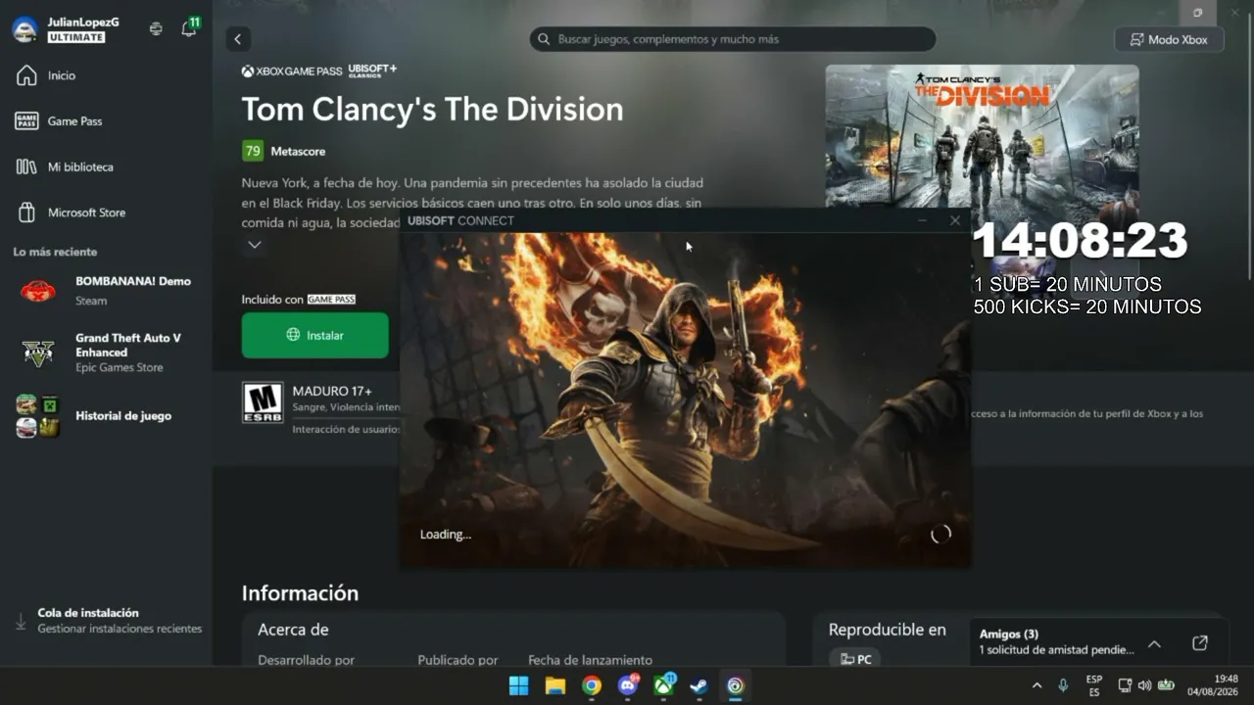Close the Ubisoft Connect window
The width and height of the screenshot is (1254, 705).
(x=955, y=220)
